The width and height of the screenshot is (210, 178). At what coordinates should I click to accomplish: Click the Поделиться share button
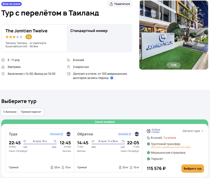click(x=120, y=4)
